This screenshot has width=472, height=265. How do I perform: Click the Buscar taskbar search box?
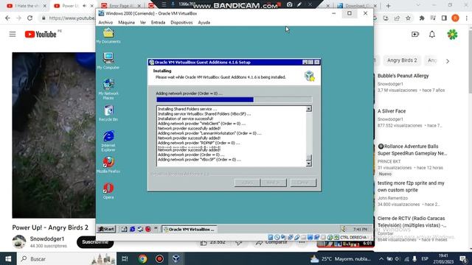pyautogui.click(x=66, y=258)
